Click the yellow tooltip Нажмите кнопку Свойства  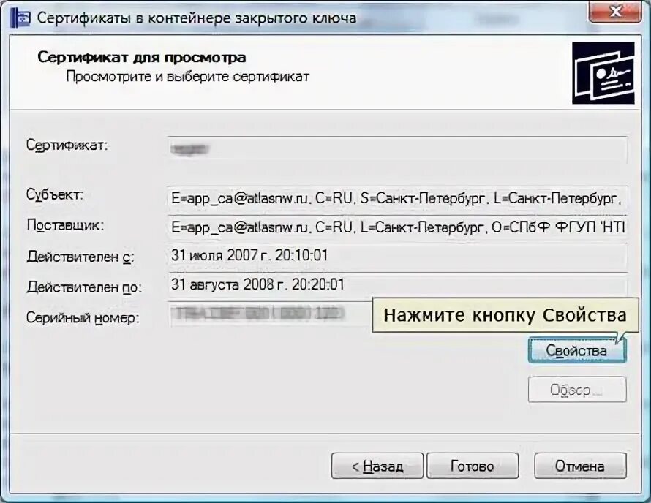(505, 315)
